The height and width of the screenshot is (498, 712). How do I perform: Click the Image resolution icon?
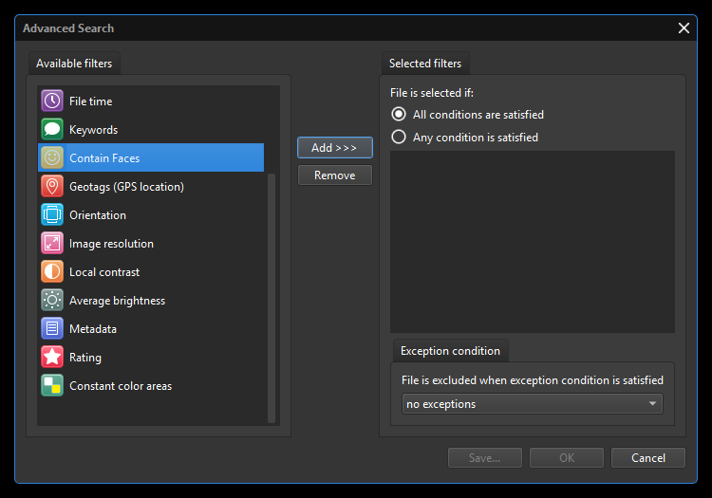[x=52, y=244]
